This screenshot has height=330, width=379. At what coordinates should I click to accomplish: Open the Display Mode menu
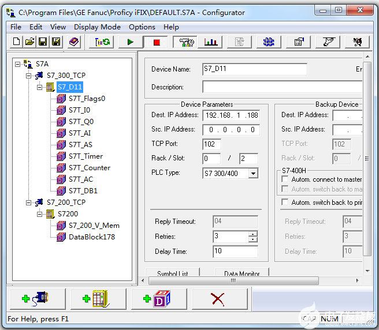click(x=97, y=27)
